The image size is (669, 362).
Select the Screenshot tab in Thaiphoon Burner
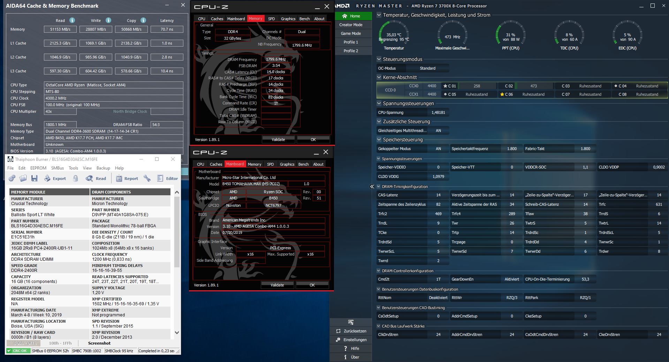99,343
